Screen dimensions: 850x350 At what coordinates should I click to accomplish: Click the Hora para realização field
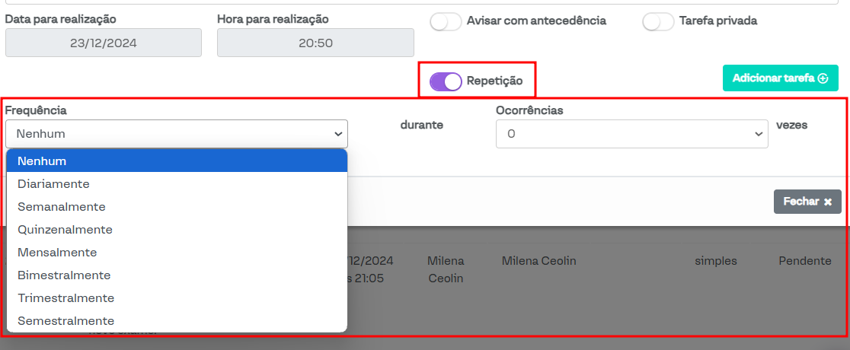pos(315,43)
